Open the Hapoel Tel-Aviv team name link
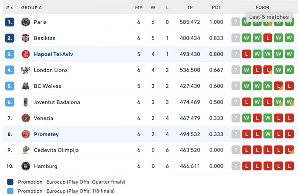 point(53,54)
